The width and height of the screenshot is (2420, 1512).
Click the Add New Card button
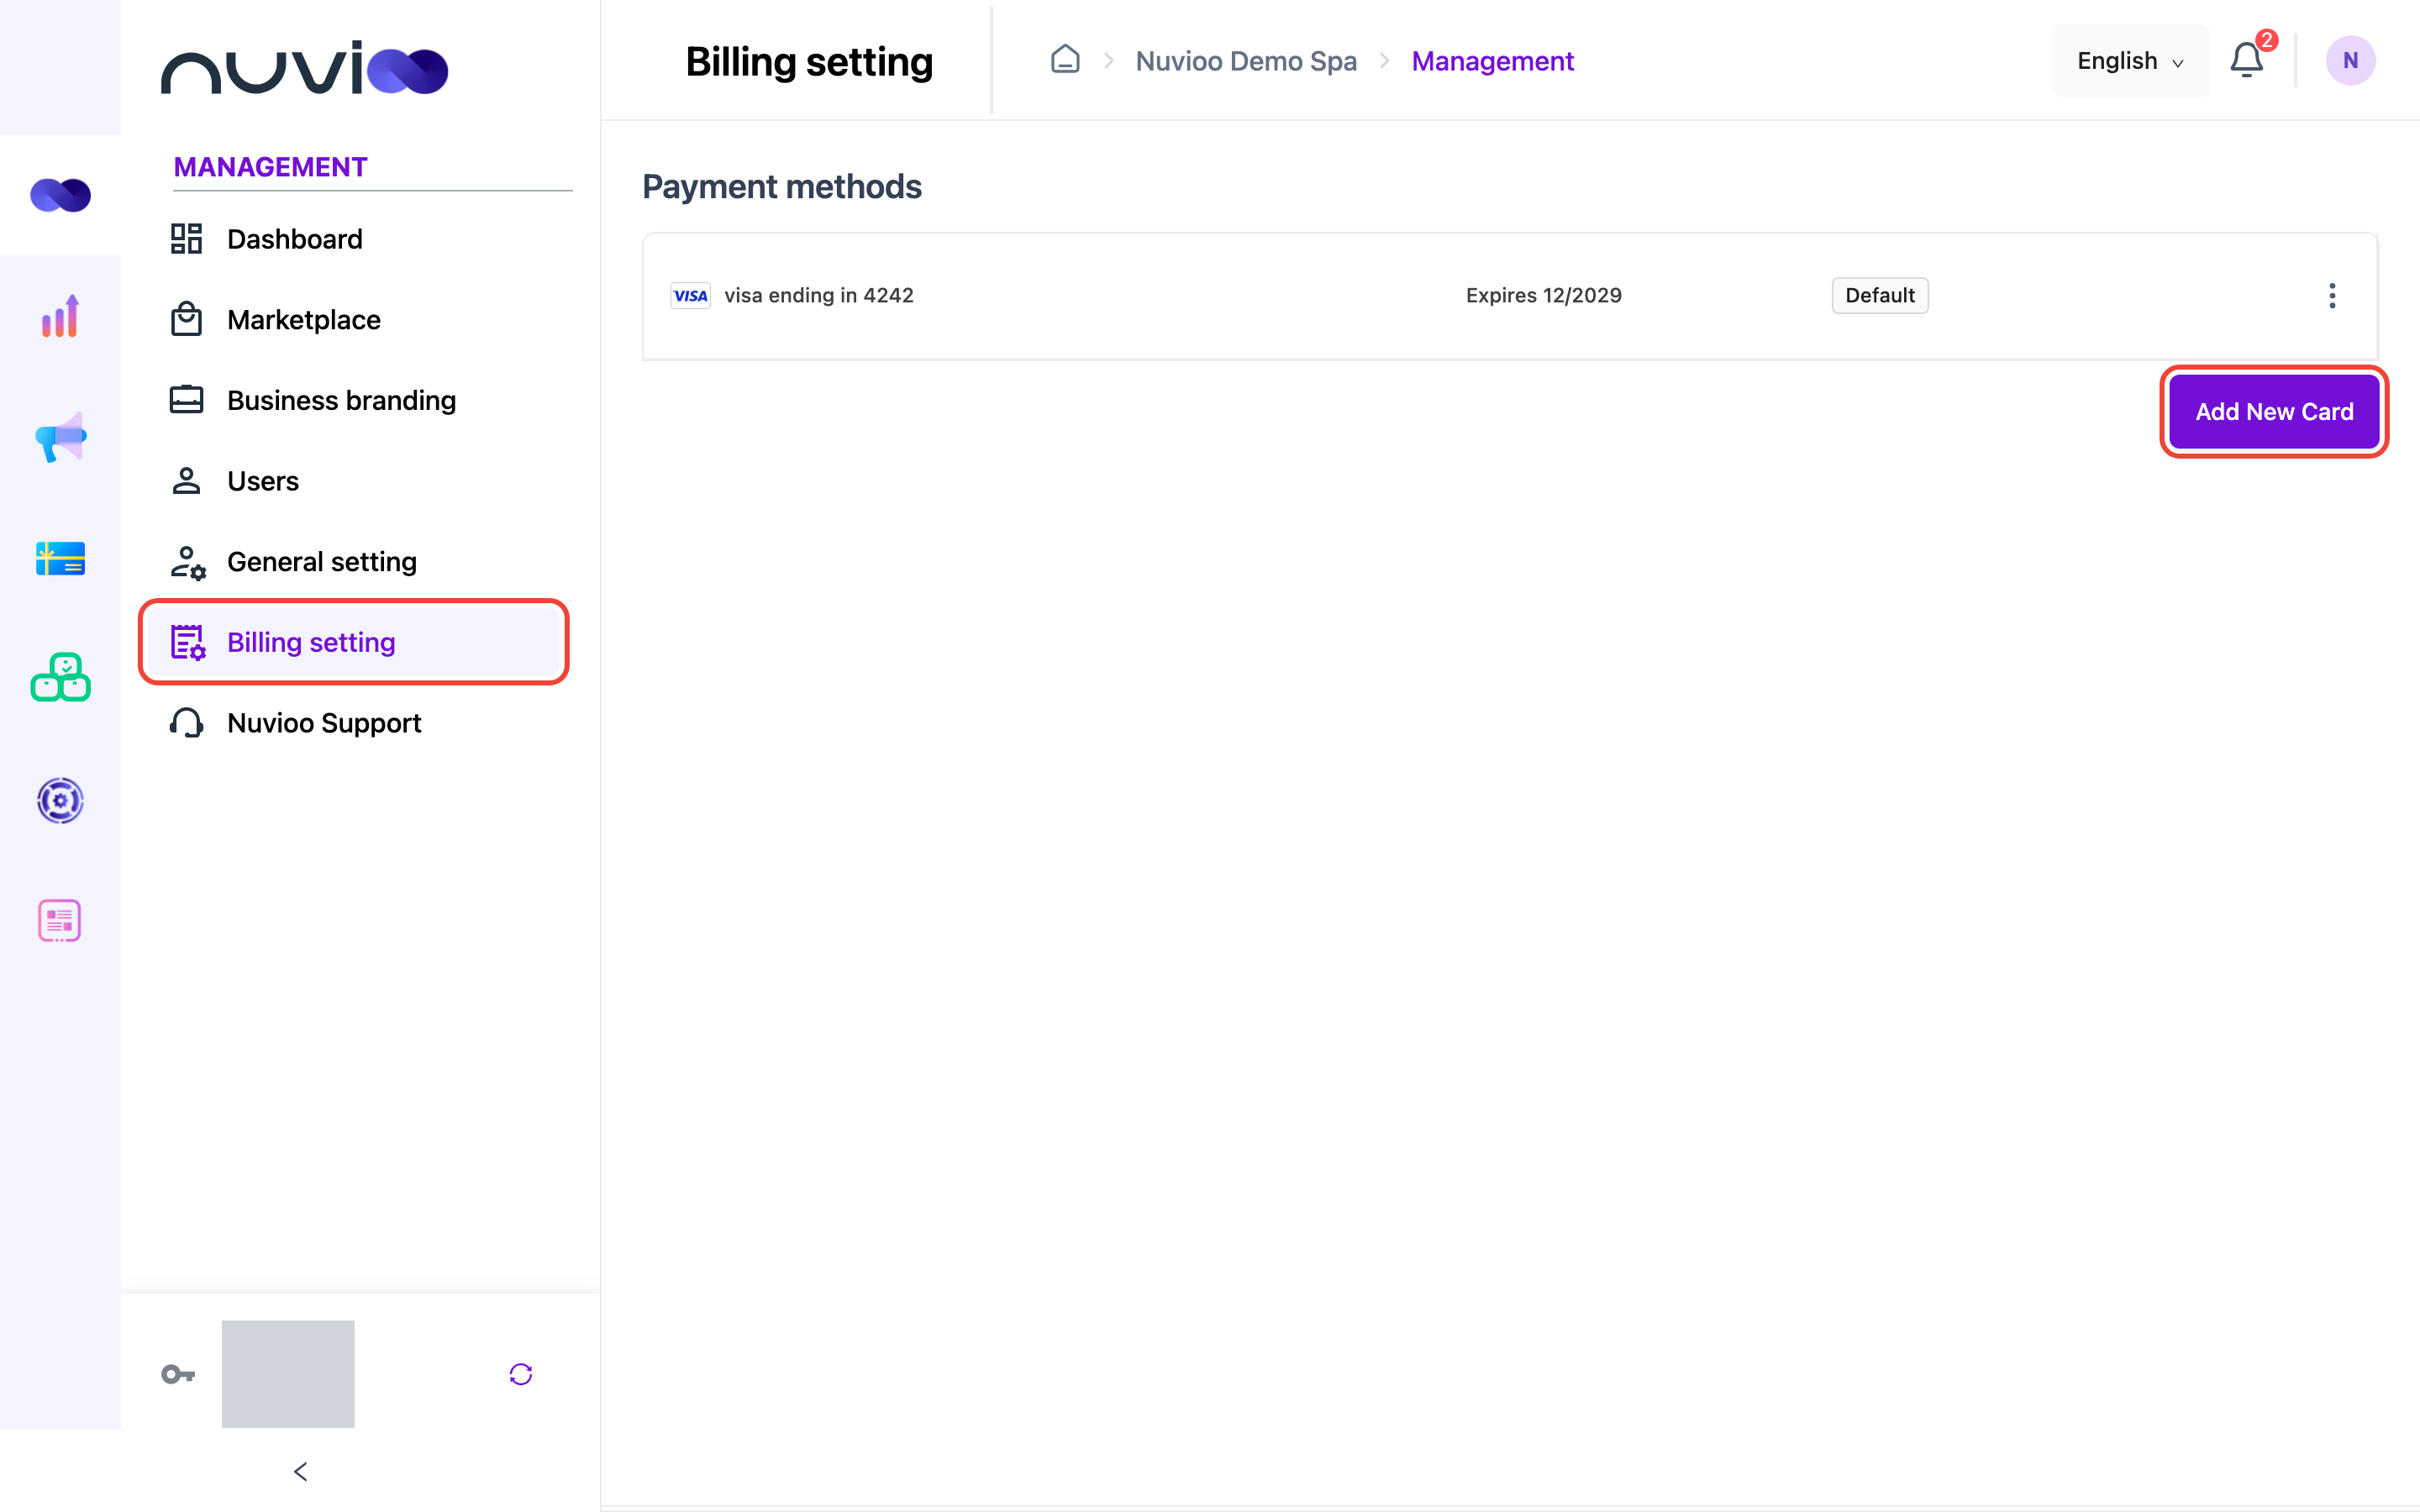(x=2274, y=412)
